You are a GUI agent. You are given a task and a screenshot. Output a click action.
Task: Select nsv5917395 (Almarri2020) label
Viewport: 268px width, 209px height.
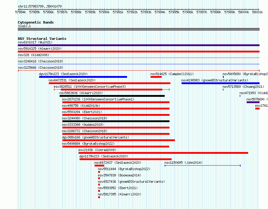pos(120,194)
